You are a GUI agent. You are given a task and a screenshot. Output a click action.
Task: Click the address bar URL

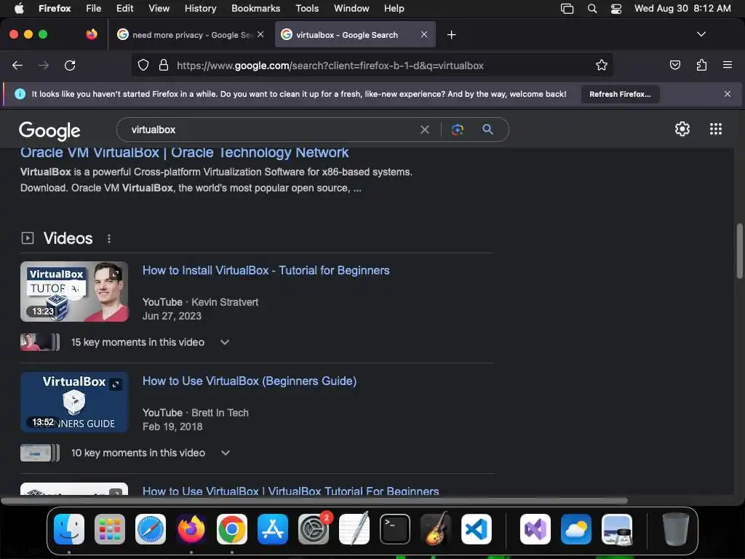pos(330,66)
